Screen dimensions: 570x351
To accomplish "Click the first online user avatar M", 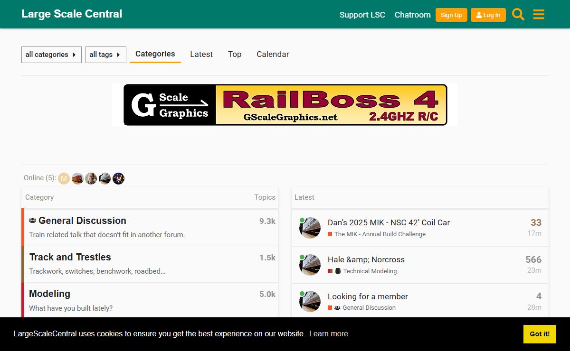I will [64, 178].
